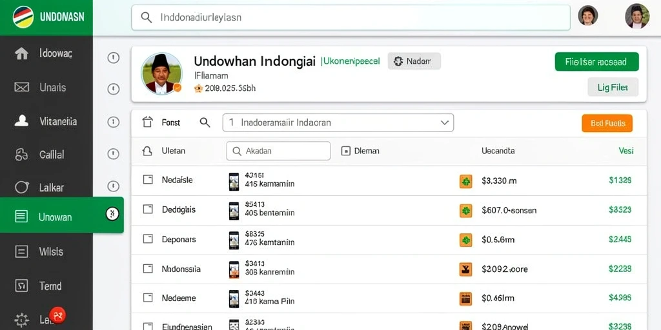
Task: Click the red notification badge in sidebar
Action: tap(57, 315)
